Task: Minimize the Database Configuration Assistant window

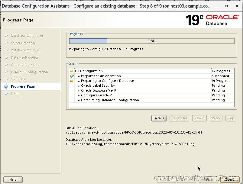Action: [216, 6]
